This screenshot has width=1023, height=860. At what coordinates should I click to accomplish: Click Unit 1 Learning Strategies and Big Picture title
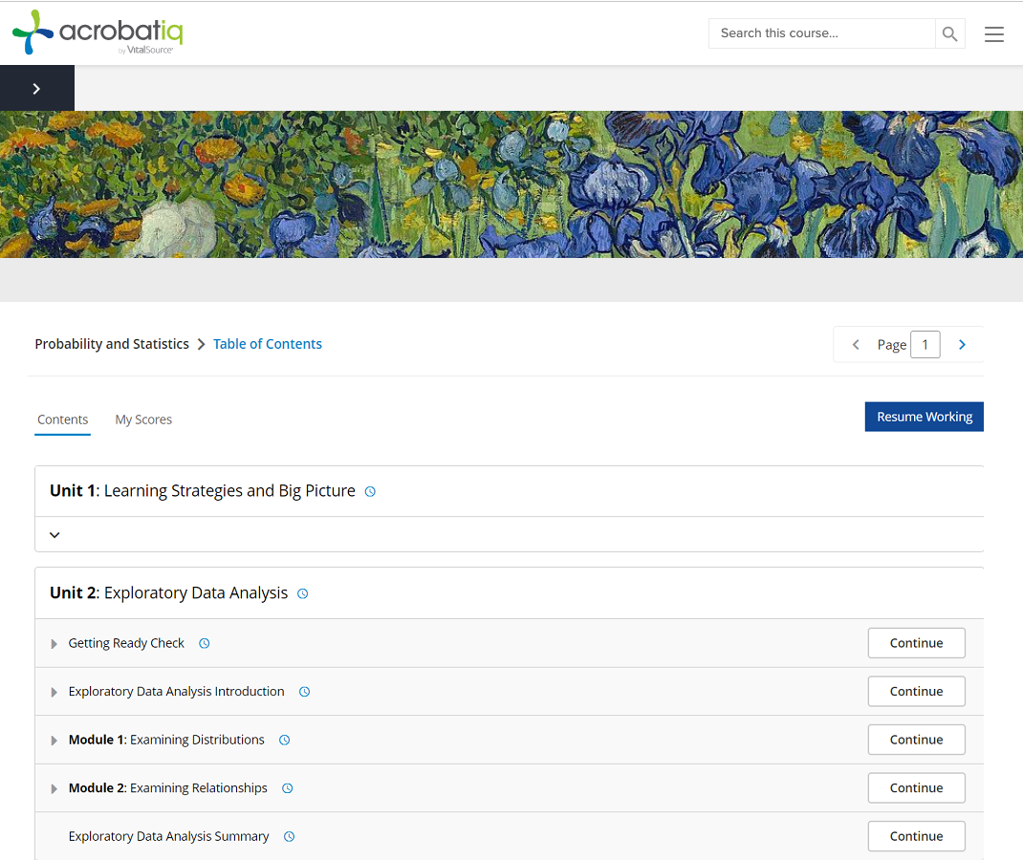click(x=203, y=491)
